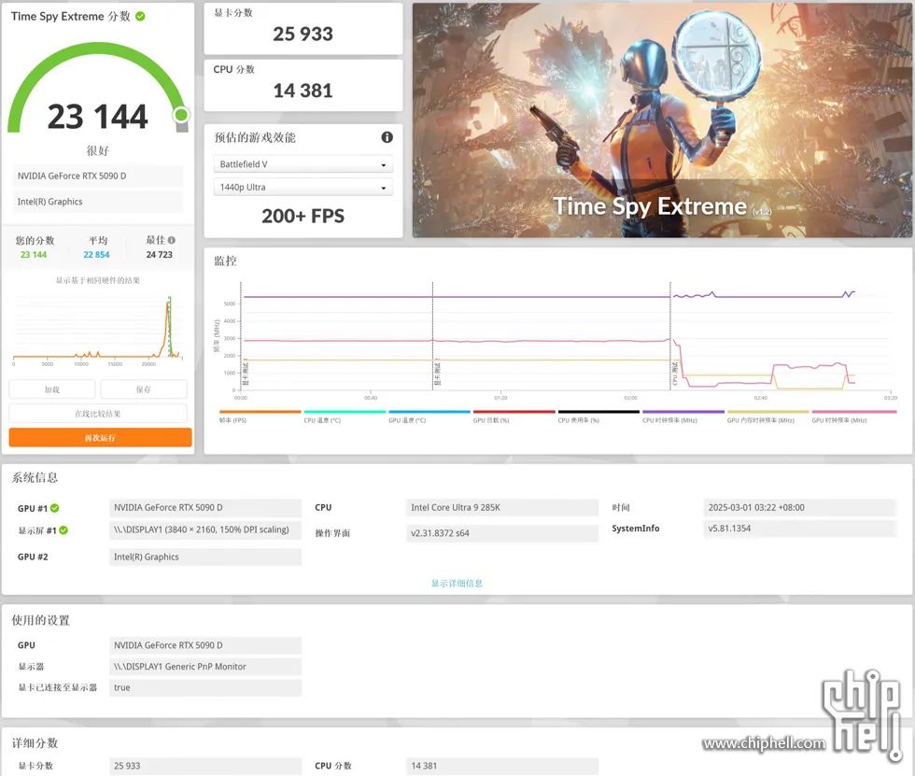Click the orange run again button

pos(101,438)
